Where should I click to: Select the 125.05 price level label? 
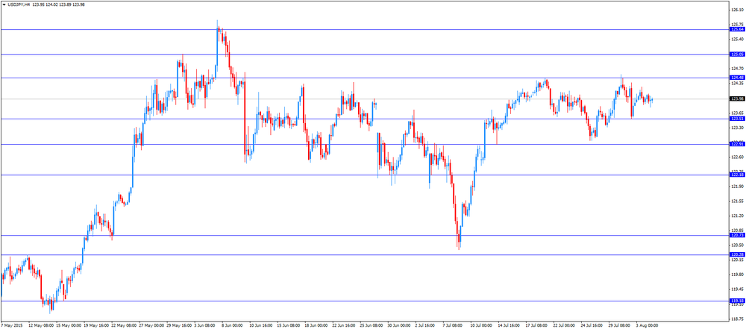(737, 54)
